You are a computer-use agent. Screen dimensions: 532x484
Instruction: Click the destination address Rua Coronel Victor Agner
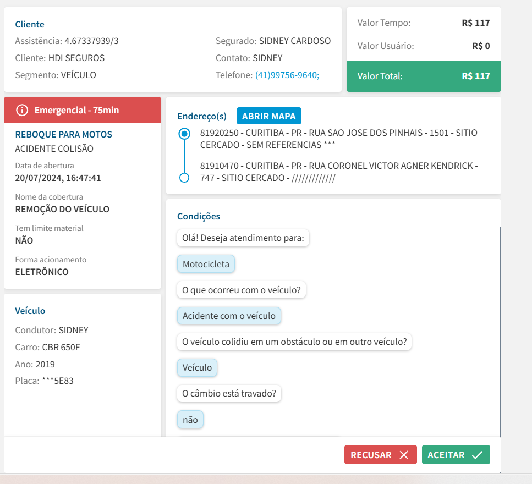(x=338, y=172)
